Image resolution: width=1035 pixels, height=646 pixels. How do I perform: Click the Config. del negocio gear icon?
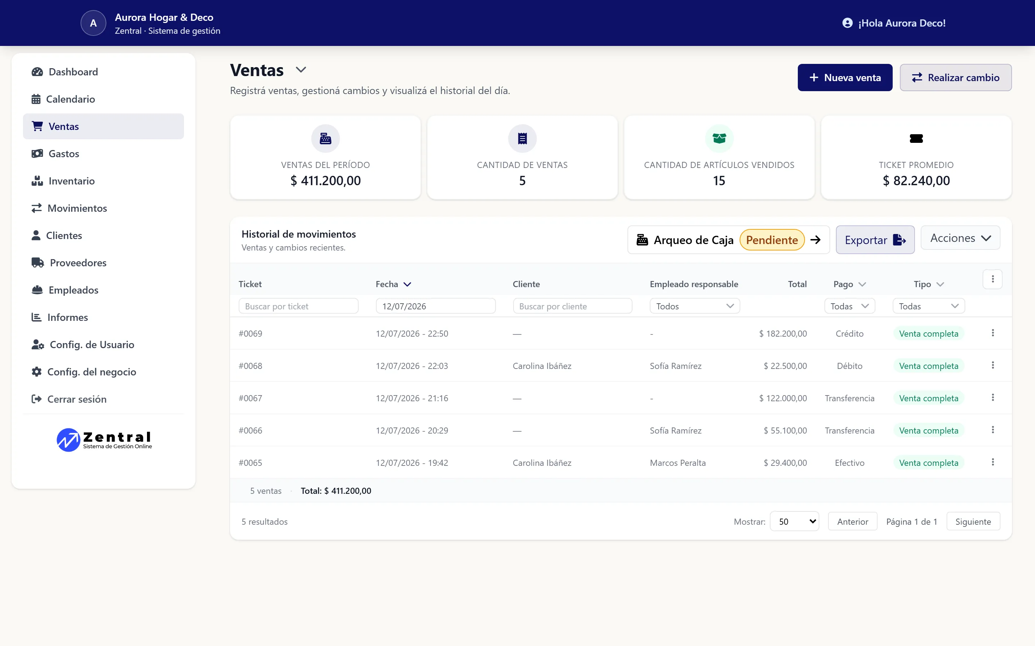pyautogui.click(x=36, y=372)
